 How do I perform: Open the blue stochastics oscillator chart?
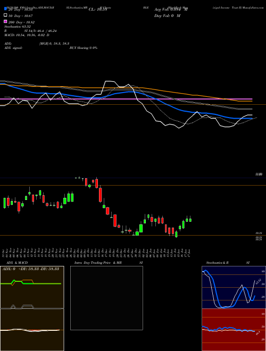(x=234, y=287)
